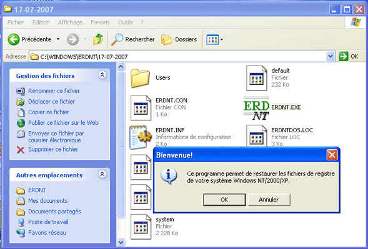Open the view mode (Affichage) icon menu

[x=214, y=39]
